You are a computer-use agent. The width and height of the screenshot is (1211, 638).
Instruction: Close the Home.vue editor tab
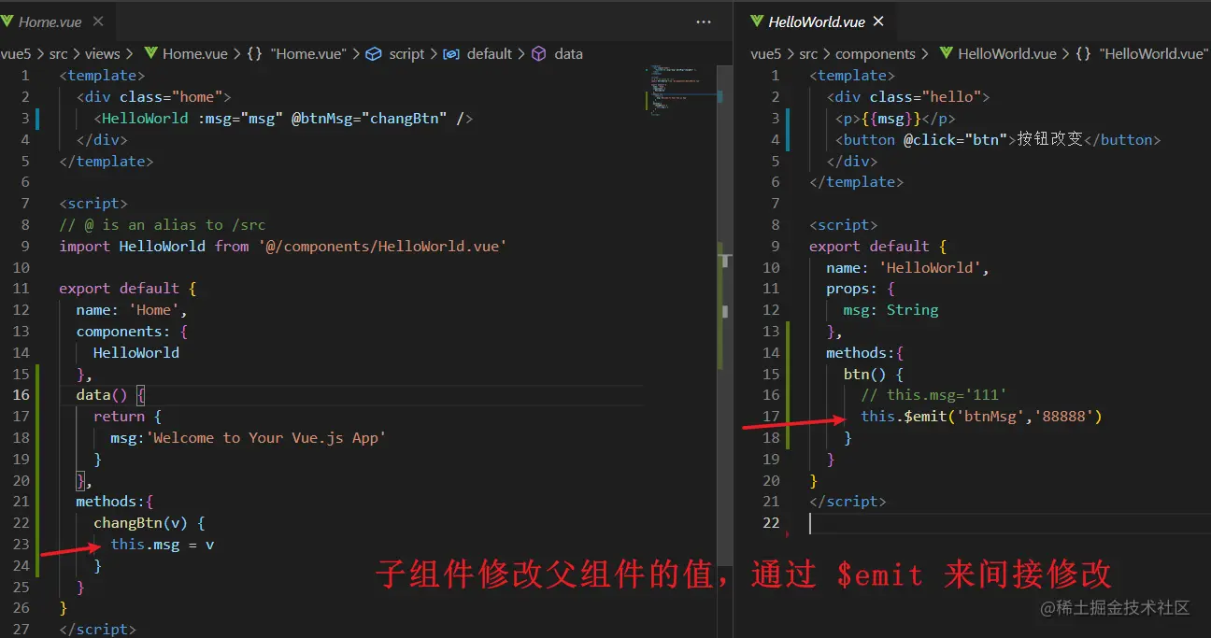point(98,21)
